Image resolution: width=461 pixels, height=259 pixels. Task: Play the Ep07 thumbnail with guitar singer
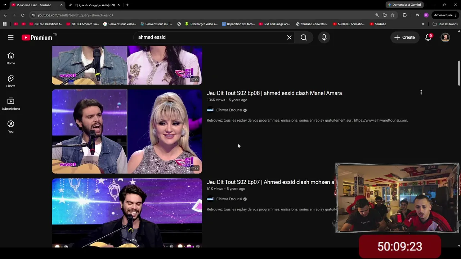pos(127,213)
